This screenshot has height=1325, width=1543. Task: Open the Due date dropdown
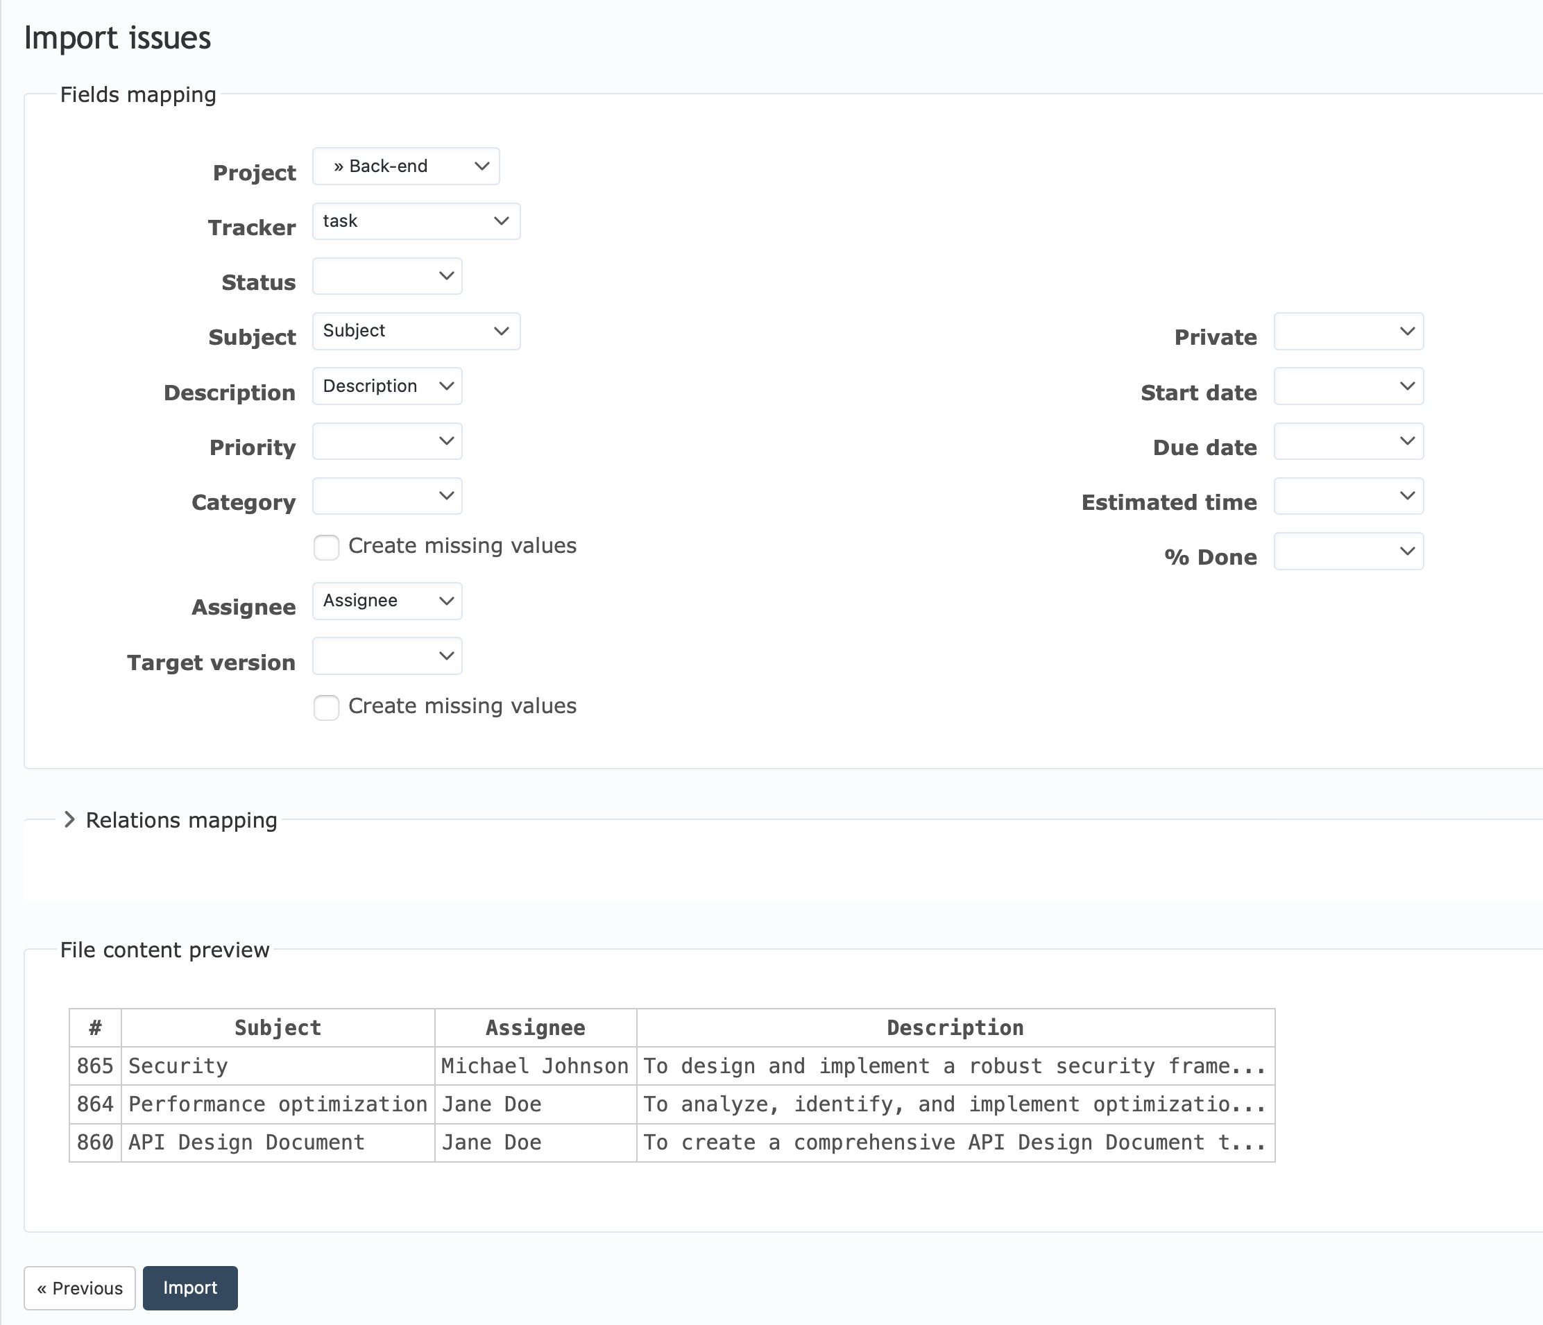pos(1348,441)
